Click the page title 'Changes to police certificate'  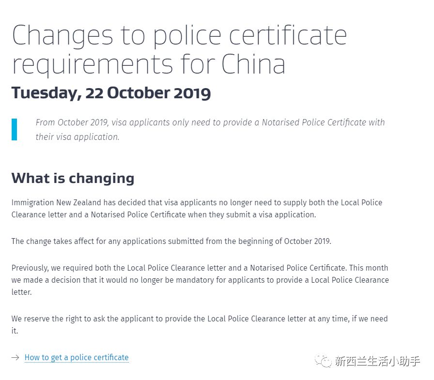179,36
